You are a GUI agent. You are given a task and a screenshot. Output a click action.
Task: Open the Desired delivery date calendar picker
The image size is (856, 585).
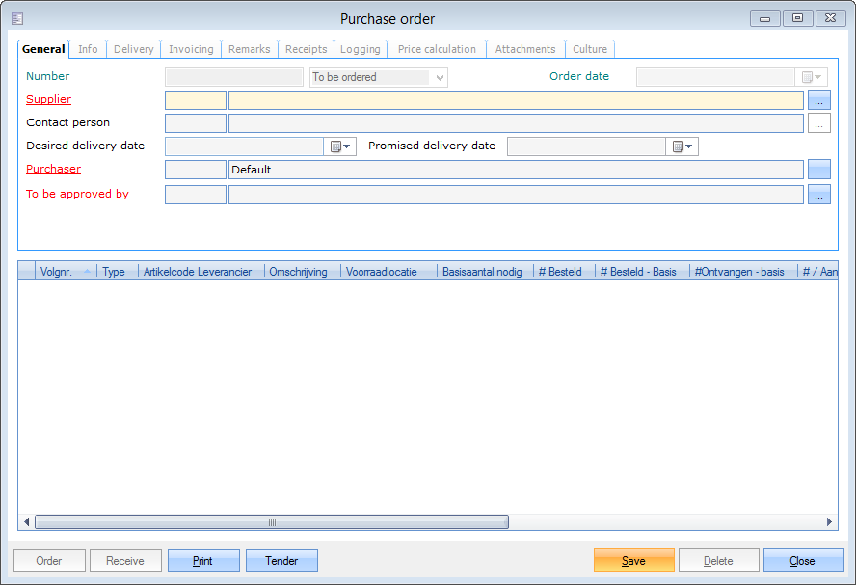click(x=342, y=146)
